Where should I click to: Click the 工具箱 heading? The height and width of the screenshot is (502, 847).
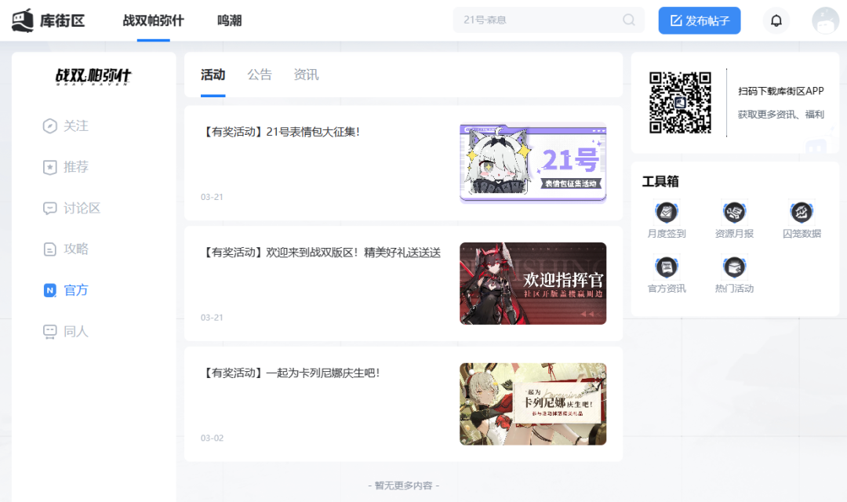pos(660,181)
